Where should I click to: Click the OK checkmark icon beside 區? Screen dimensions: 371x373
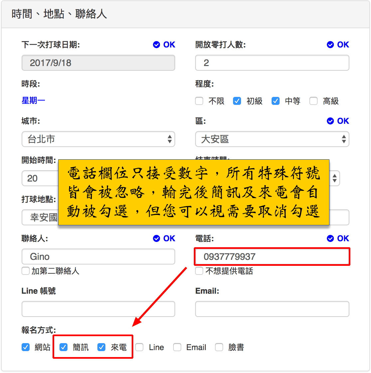pyautogui.click(x=330, y=121)
